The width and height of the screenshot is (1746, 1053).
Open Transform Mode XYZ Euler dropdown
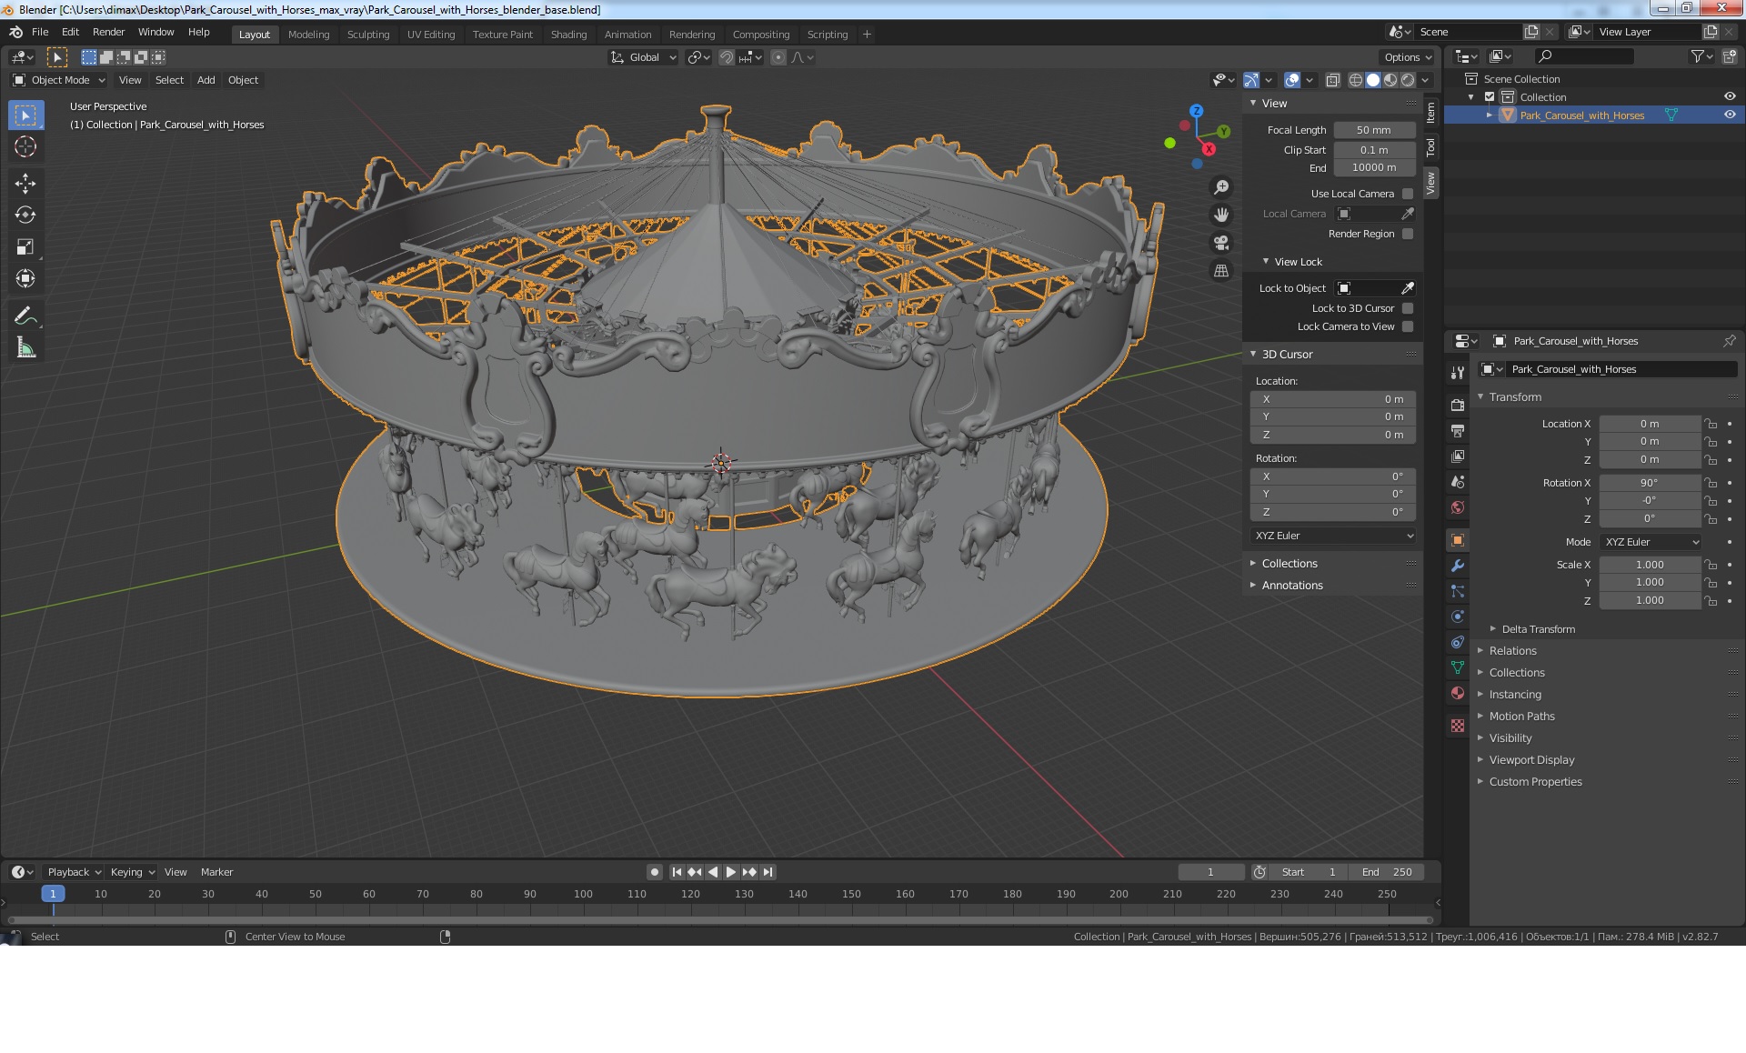[1651, 542]
